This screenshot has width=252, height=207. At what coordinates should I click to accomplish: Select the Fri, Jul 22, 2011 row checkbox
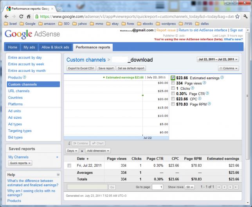(69, 166)
